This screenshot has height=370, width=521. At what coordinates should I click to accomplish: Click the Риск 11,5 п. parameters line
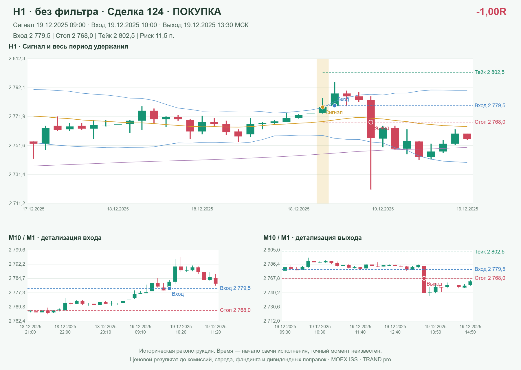tap(93, 36)
